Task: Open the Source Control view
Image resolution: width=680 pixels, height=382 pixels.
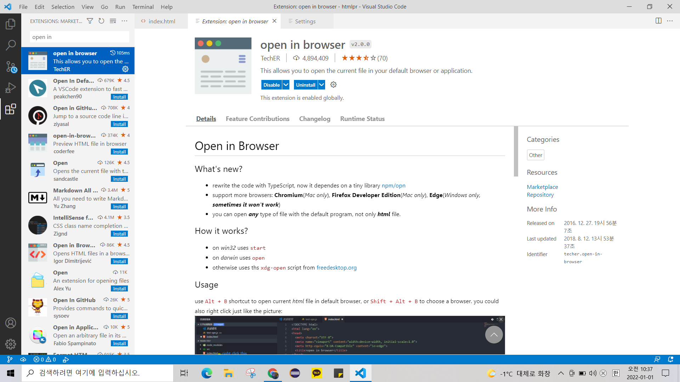Action: pos(11,66)
